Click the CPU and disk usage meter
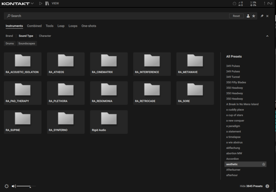The height and width of the screenshot is (192, 276). pyautogui.click(x=253, y=4)
